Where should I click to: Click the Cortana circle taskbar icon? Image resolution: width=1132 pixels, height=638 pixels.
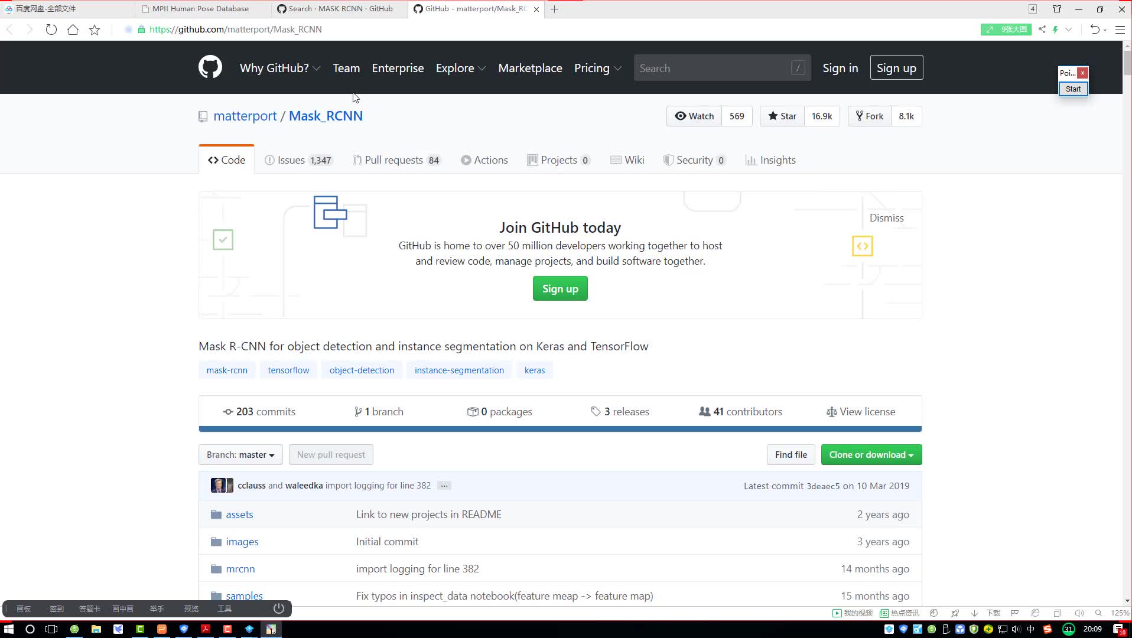tap(30, 629)
